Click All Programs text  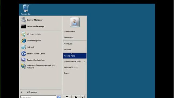[32, 92]
